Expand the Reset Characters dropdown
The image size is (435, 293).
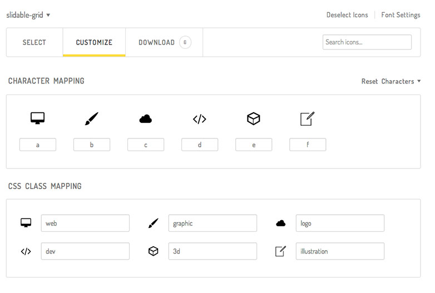click(391, 81)
